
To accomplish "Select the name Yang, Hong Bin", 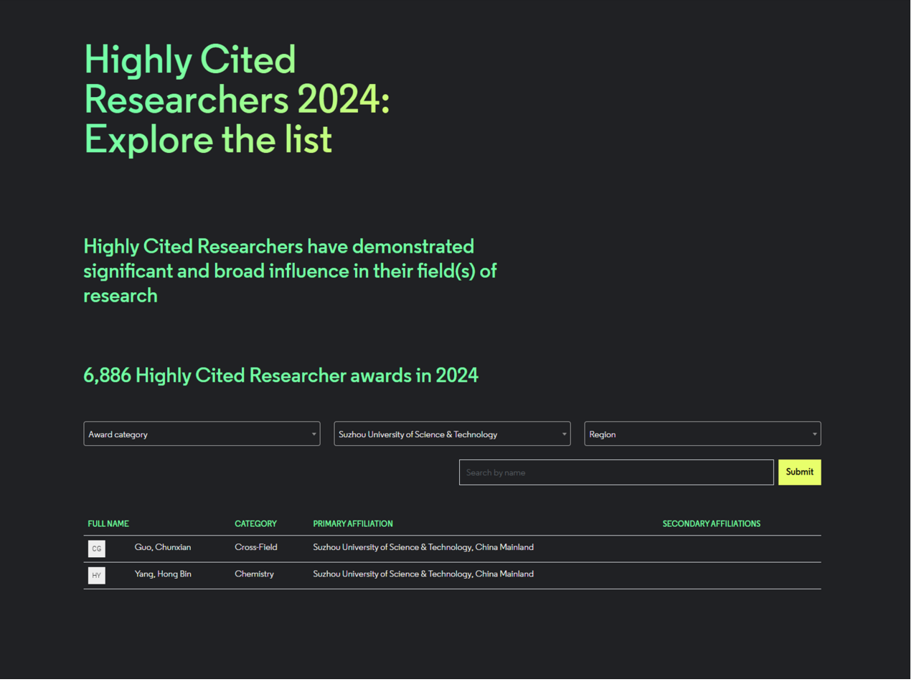I will [164, 576].
